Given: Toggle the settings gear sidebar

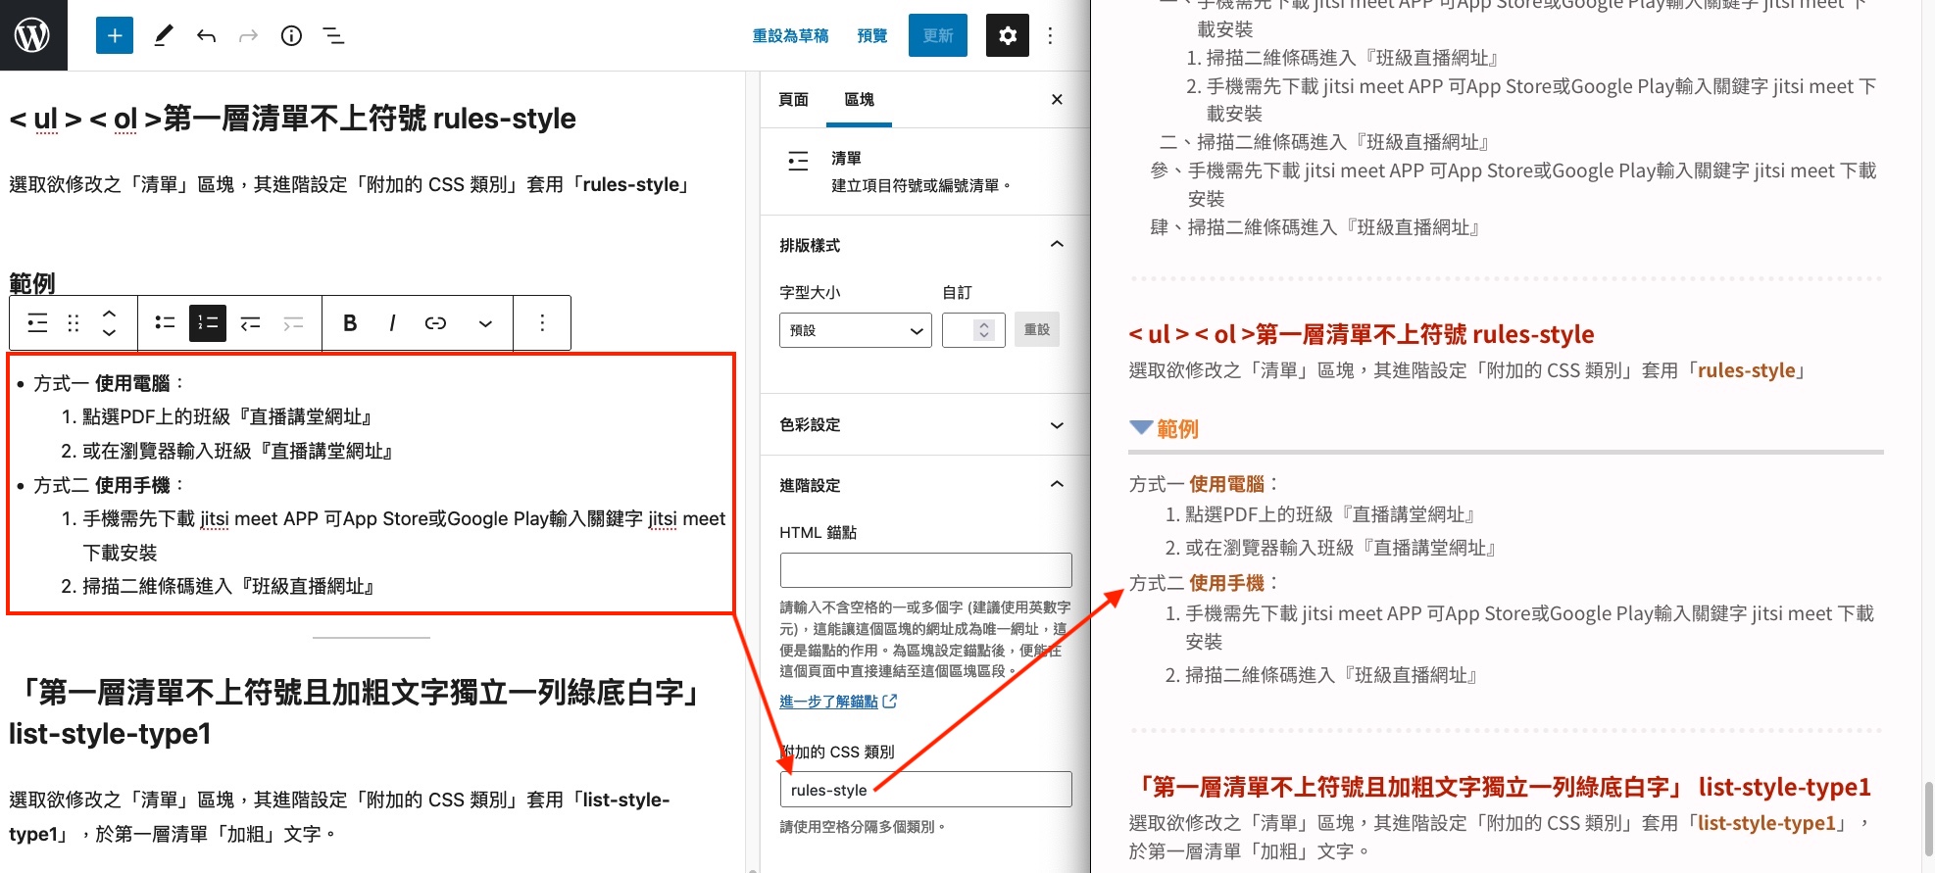Looking at the screenshot, I should pyautogui.click(x=1008, y=35).
